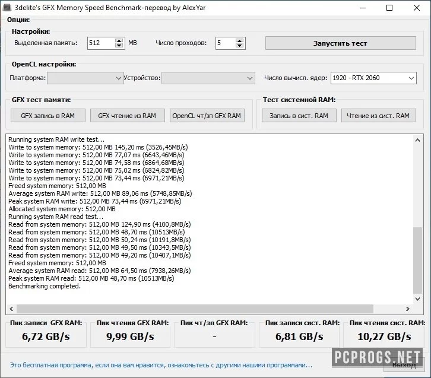Viewport: 431px width, 378px height.
Task: Select log line 'Benchmarking completed.'
Action: click(x=45, y=286)
